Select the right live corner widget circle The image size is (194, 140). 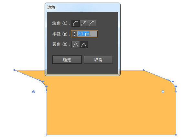tap(163, 92)
